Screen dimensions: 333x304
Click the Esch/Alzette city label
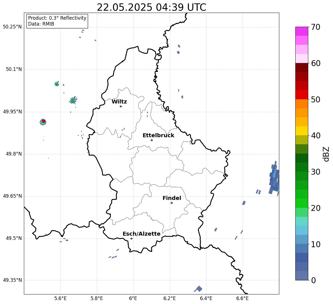[141, 234]
